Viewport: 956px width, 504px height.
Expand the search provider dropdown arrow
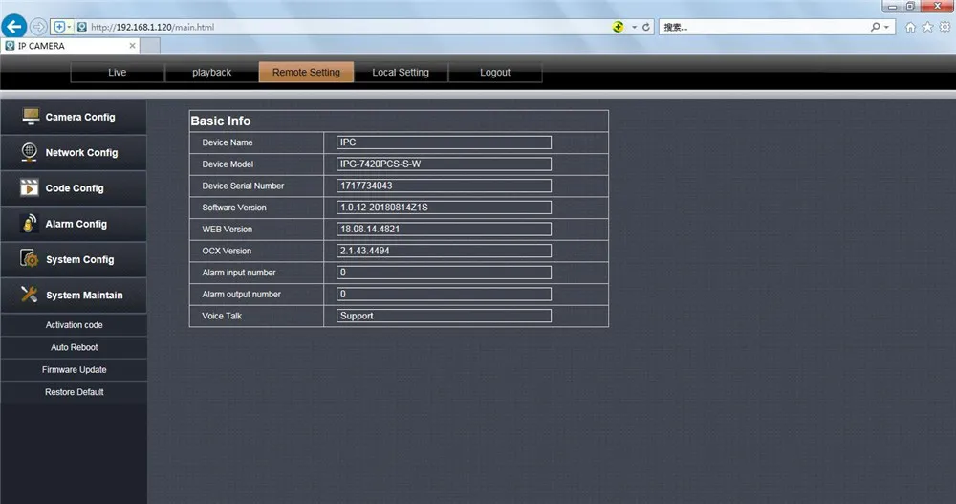[886, 27]
